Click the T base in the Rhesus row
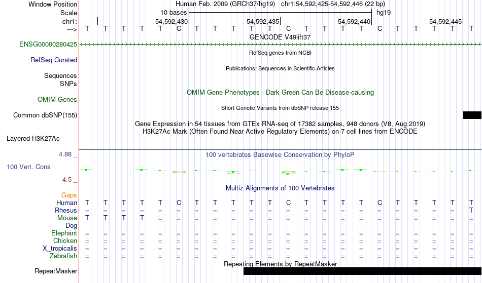The width and height of the screenshot is (482, 283). 471,210
